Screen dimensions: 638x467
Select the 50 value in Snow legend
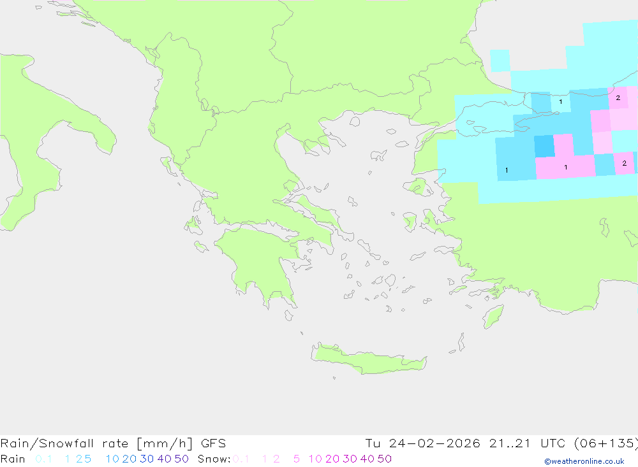coord(385,459)
